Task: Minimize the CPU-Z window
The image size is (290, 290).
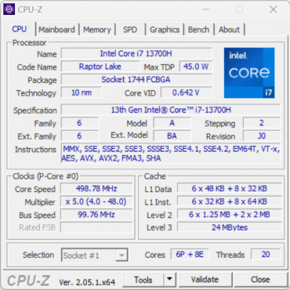Action: point(206,9)
